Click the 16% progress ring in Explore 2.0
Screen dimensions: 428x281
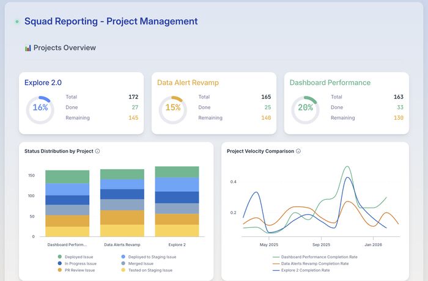click(40, 110)
